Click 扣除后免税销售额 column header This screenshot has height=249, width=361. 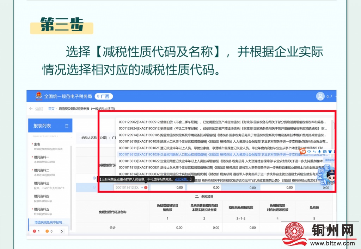(241, 207)
